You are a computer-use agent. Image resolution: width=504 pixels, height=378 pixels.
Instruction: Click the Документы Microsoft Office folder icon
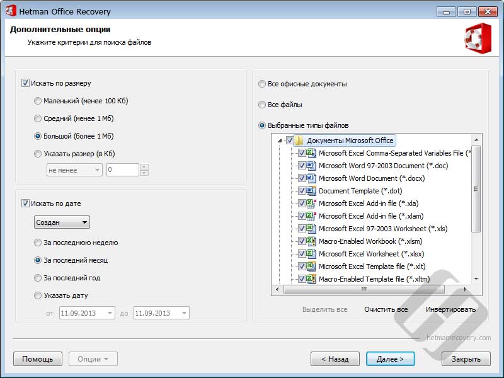(x=299, y=140)
